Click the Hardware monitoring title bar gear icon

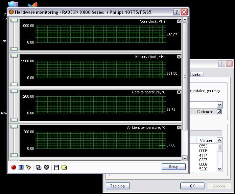pyautogui.click(x=11, y=12)
